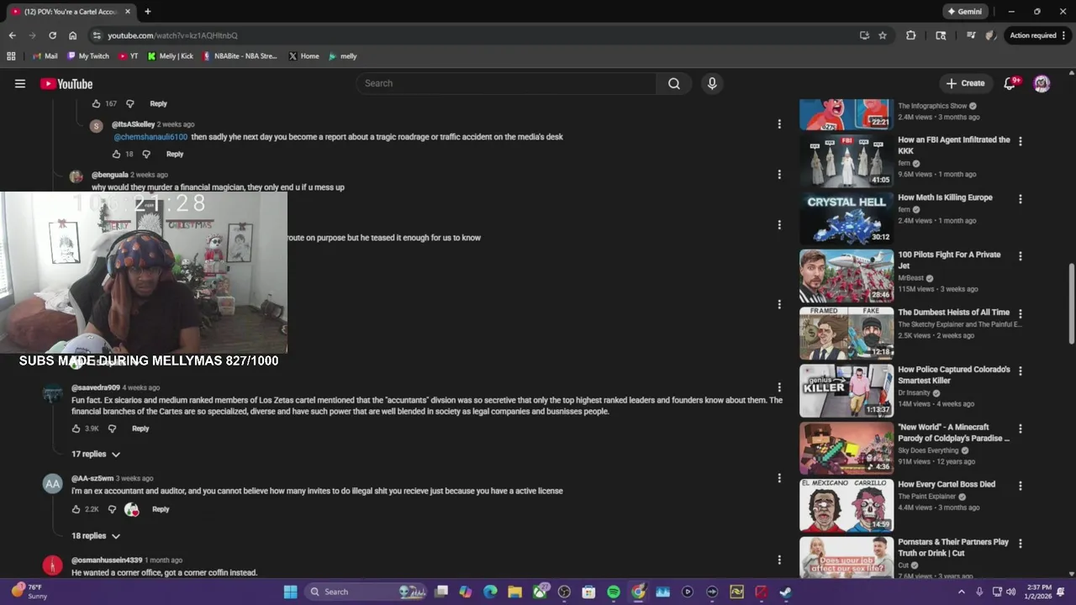Open 'How Police Captured Colorado's Smartest Killer' title
This screenshot has width=1076, height=605.
pos(954,375)
